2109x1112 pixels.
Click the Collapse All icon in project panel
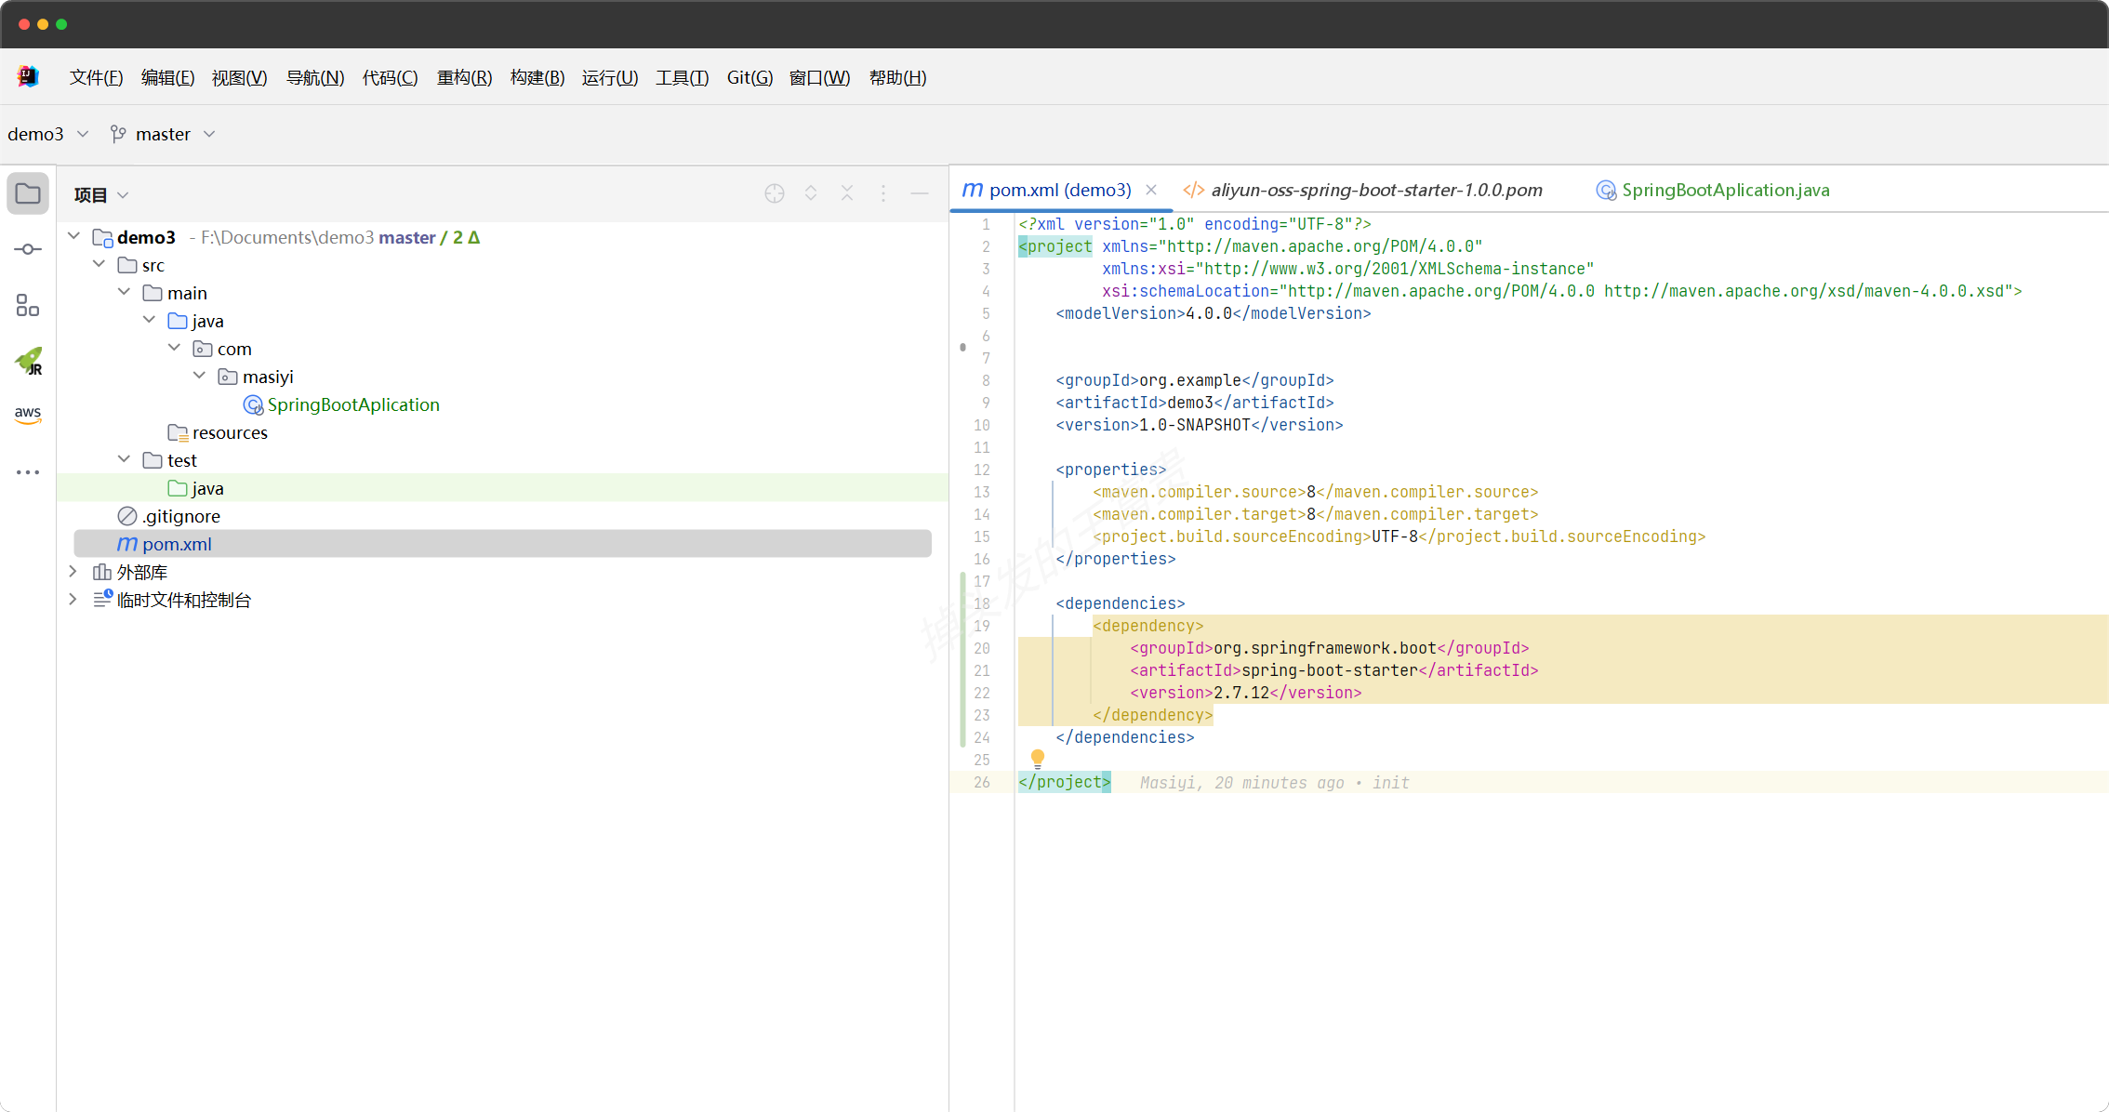[x=847, y=193]
